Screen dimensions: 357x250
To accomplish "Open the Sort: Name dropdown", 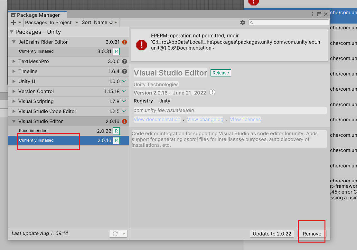I will [99, 23].
